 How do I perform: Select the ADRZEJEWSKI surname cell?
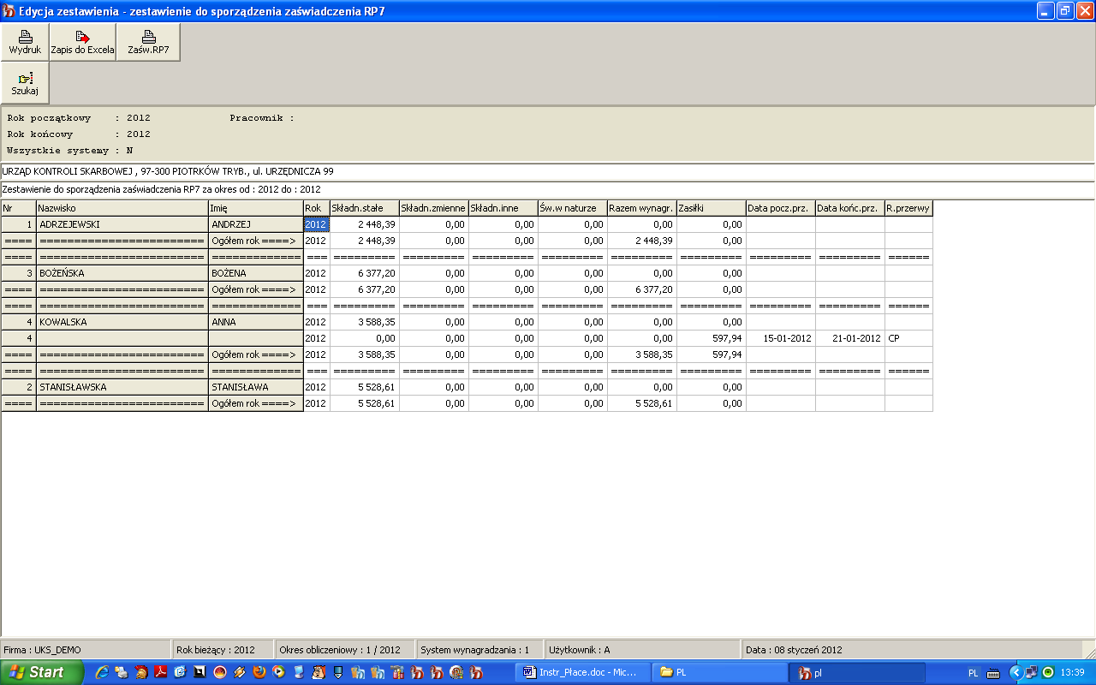(122, 224)
